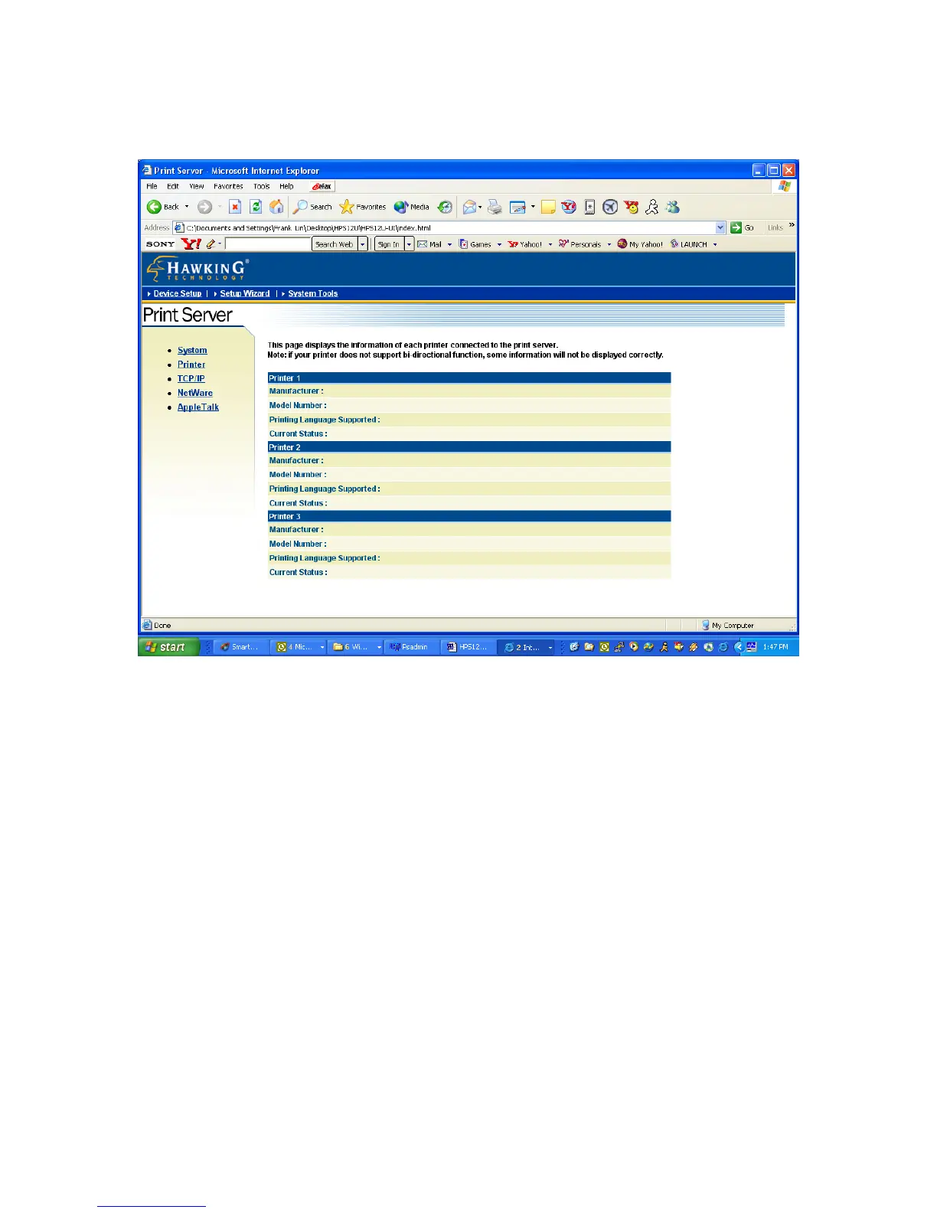Click the Hawking Technology logo

click(x=198, y=269)
